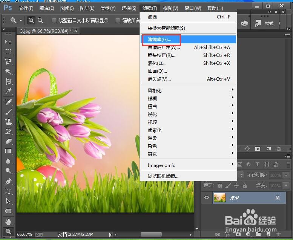This screenshot has height=240, width=293.
Task: Click the status bar info arrow
Action: point(110,235)
